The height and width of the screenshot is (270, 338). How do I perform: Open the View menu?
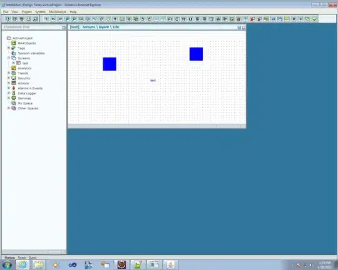click(x=14, y=12)
